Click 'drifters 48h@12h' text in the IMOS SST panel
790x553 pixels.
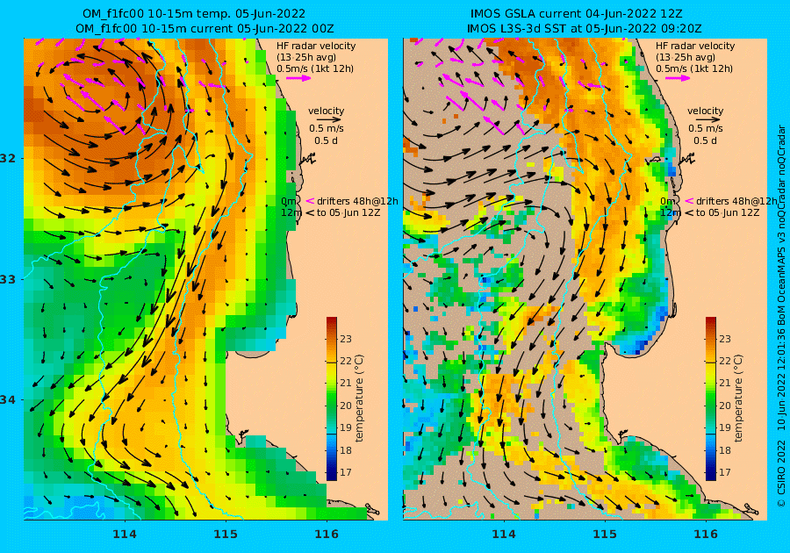[x=736, y=201]
